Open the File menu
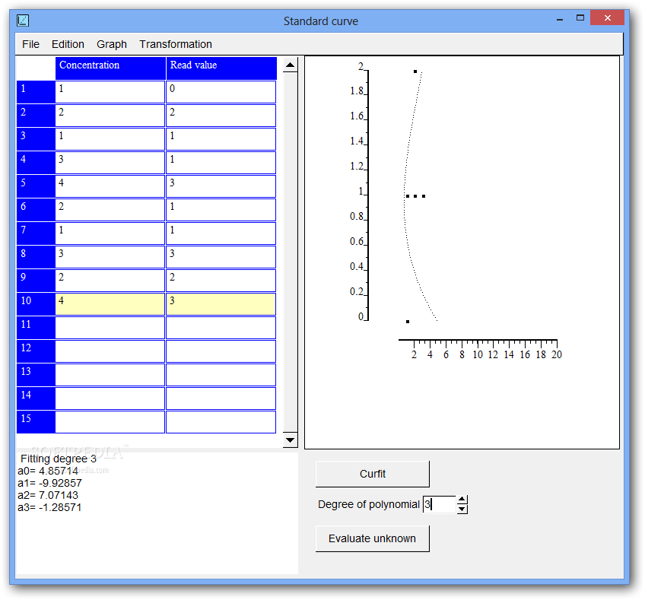645x600 pixels. pos(31,44)
